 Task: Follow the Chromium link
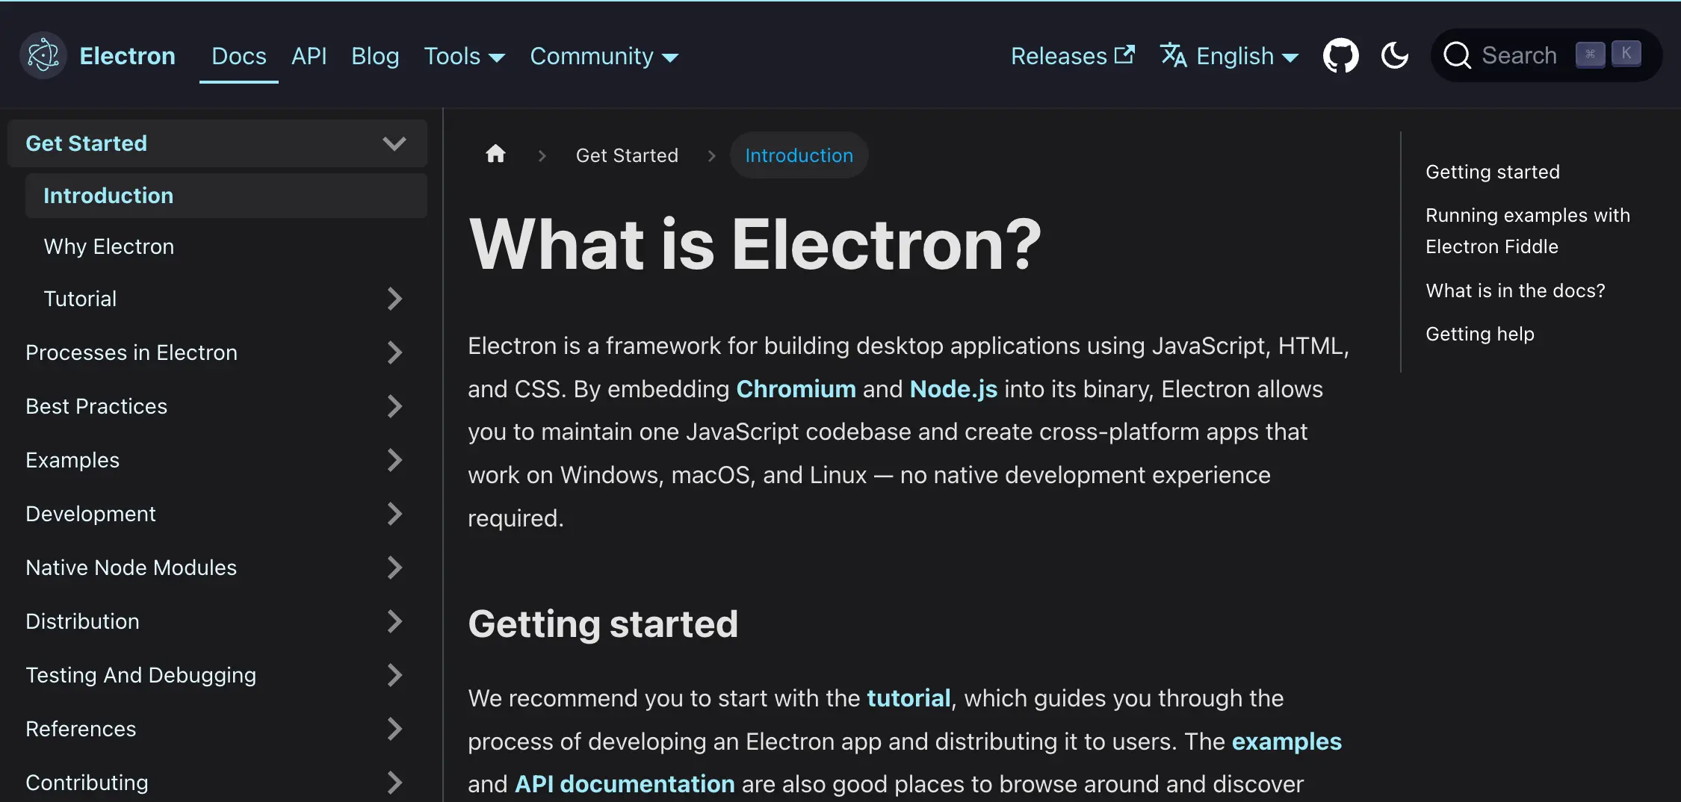coord(796,389)
